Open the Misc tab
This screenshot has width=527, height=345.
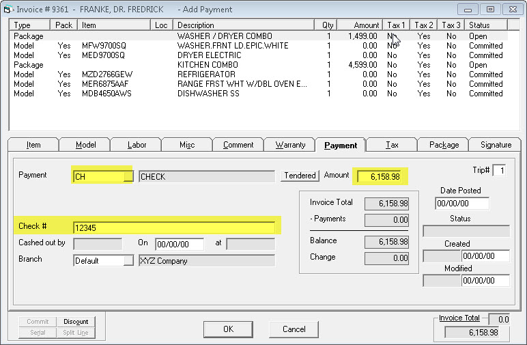pos(187,145)
